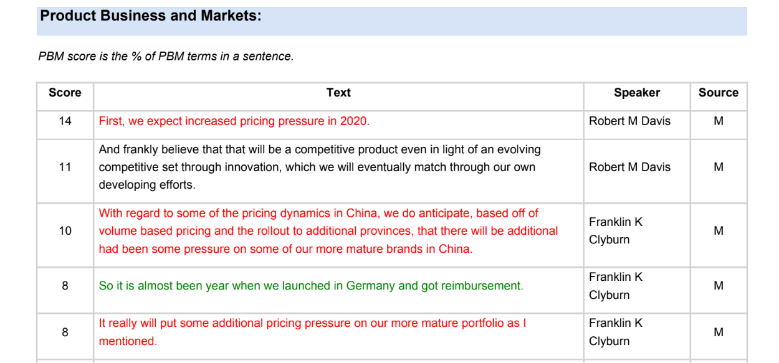Click the Source M cell in the first row
The height and width of the screenshot is (363, 779).
tap(719, 121)
